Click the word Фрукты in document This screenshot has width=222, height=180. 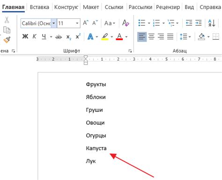point(96,84)
